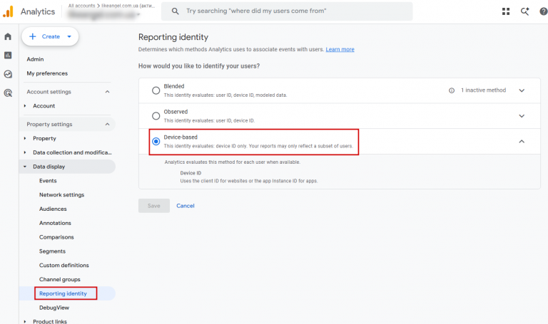Collapse the Account settings section

(x=107, y=92)
